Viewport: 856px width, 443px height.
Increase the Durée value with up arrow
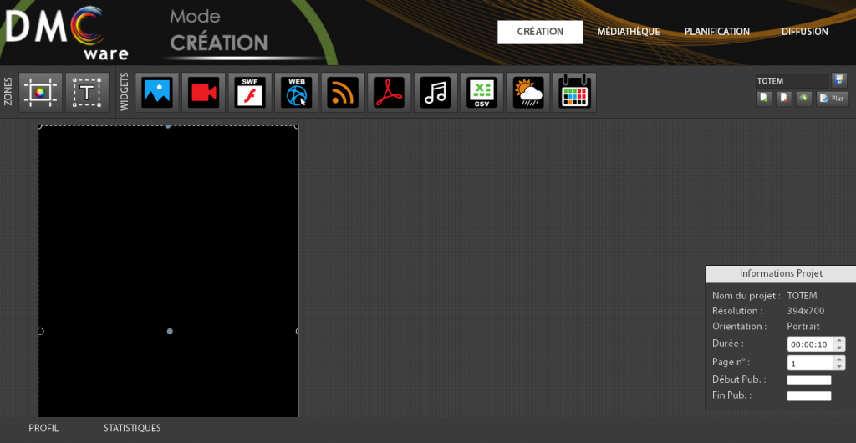839,341
